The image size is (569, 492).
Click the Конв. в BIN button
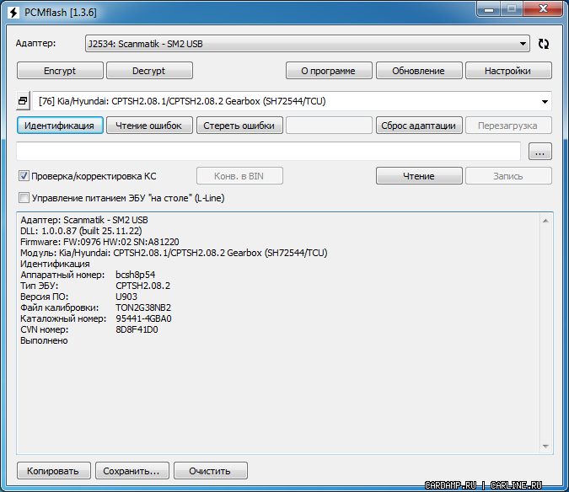[239, 176]
